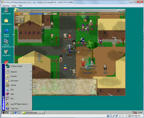Select the Network Neighborhood desktop icon
Image resolution: width=144 pixels, height=118 pixels.
tap(6, 43)
